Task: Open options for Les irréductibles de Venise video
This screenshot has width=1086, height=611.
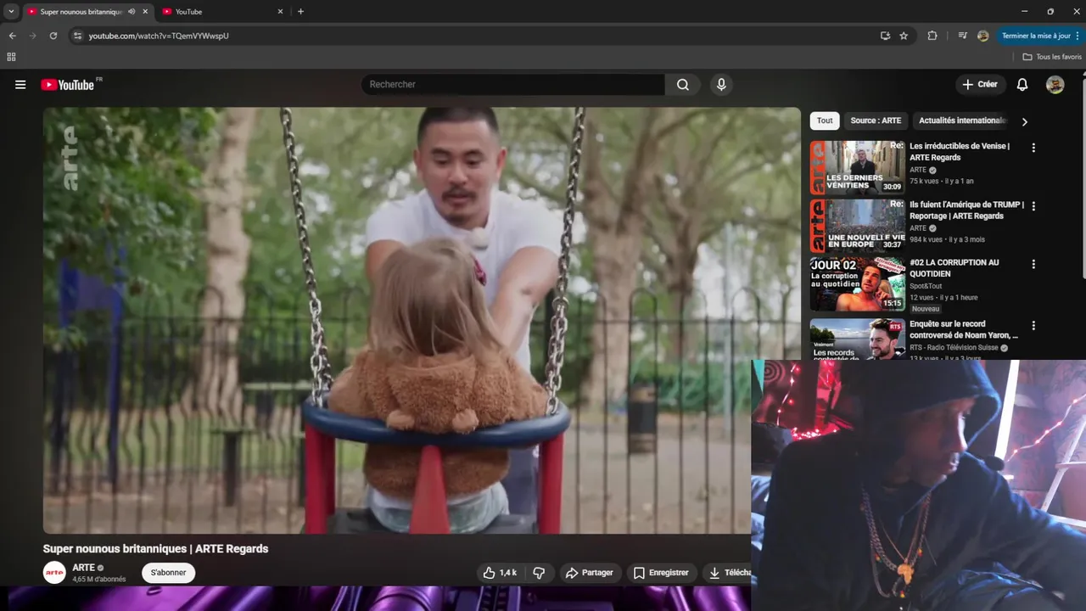Action: (1033, 148)
